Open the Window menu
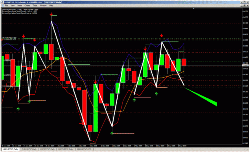The width and height of the screenshot is (250, 152). (43, 6)
